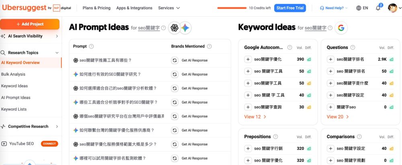Click the credits left progress bar
The image size is (402, 165).
coord(232,8)
